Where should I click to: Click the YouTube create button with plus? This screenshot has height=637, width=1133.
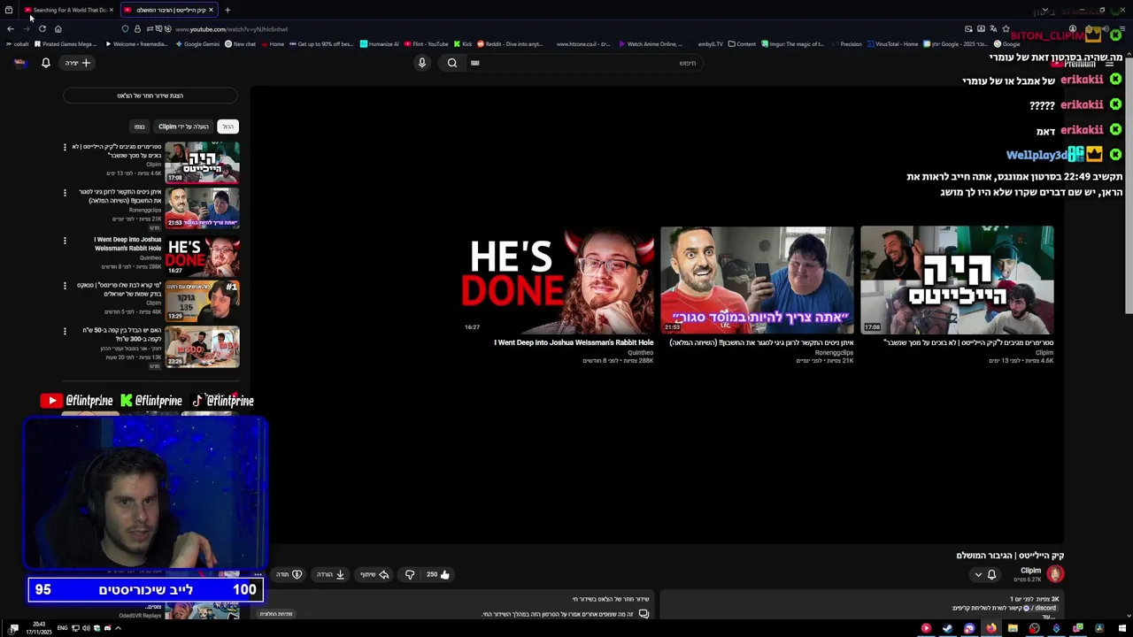point(78,63)
